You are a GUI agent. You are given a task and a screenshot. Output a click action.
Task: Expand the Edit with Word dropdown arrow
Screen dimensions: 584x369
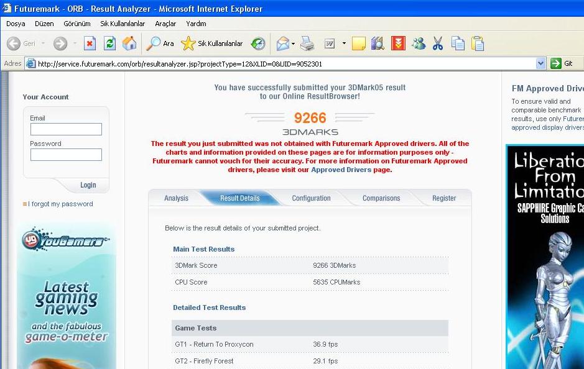(344, 43)
